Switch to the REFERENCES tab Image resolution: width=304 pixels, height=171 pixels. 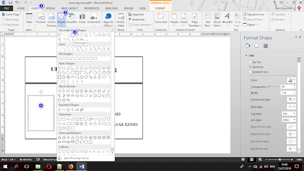pos(92,9)
